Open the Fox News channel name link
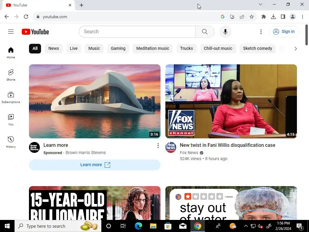Image resolution: width=309 pixels, height=232 pixels. 189,153
